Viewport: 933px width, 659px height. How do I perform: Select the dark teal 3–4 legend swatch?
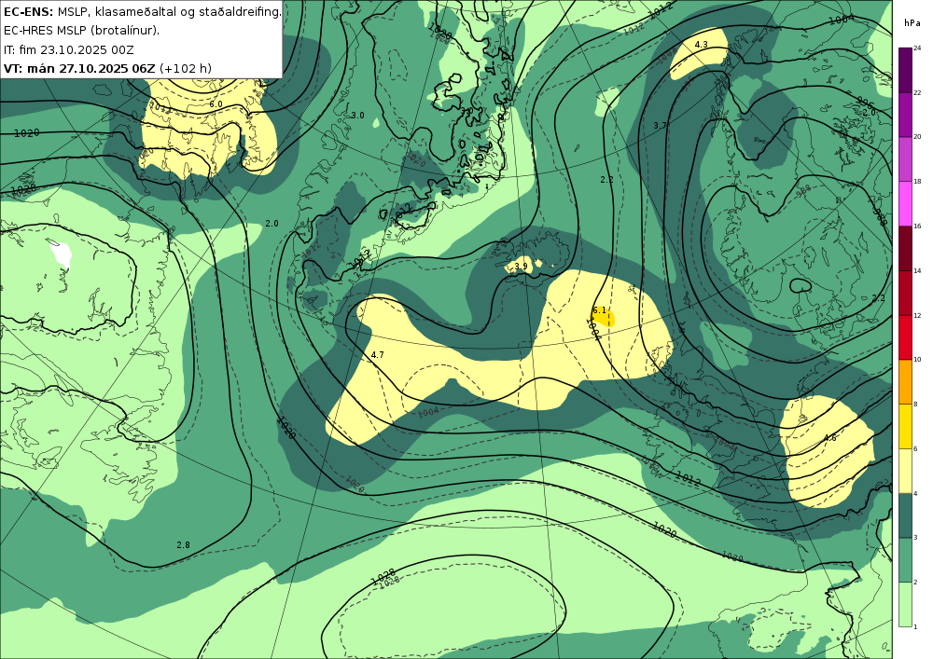[x=905, y=515]
